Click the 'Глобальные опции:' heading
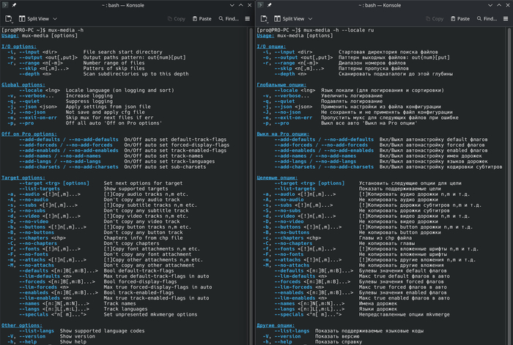This screenshot has width=513, height=345. (281, 85)
